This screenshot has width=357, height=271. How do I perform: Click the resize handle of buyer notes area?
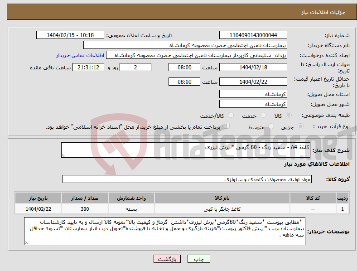click(26, 243)
